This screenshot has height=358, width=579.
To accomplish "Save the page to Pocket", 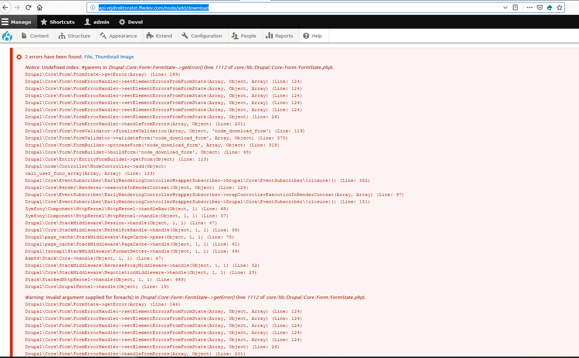I will coord(539,7).
